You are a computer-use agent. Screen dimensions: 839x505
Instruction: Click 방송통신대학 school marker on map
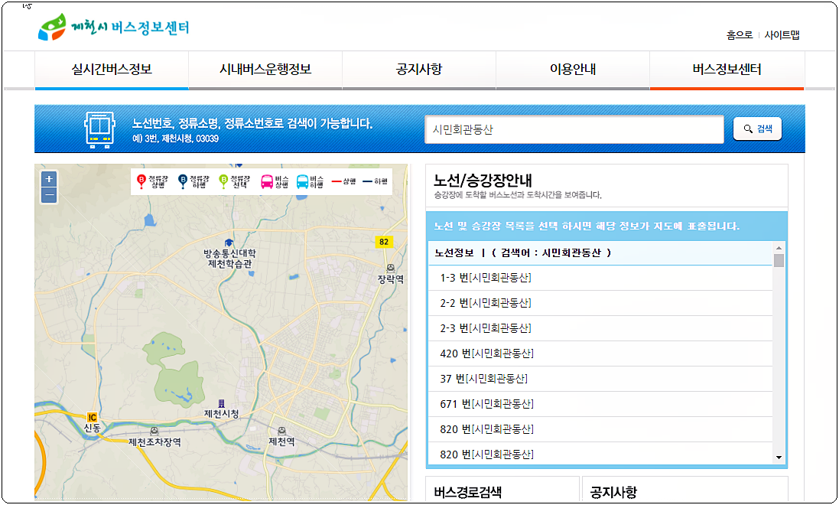click(229, 243)
